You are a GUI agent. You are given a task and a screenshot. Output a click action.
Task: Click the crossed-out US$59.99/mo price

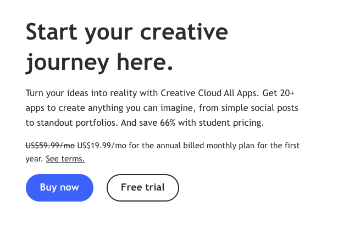point(50,146)
